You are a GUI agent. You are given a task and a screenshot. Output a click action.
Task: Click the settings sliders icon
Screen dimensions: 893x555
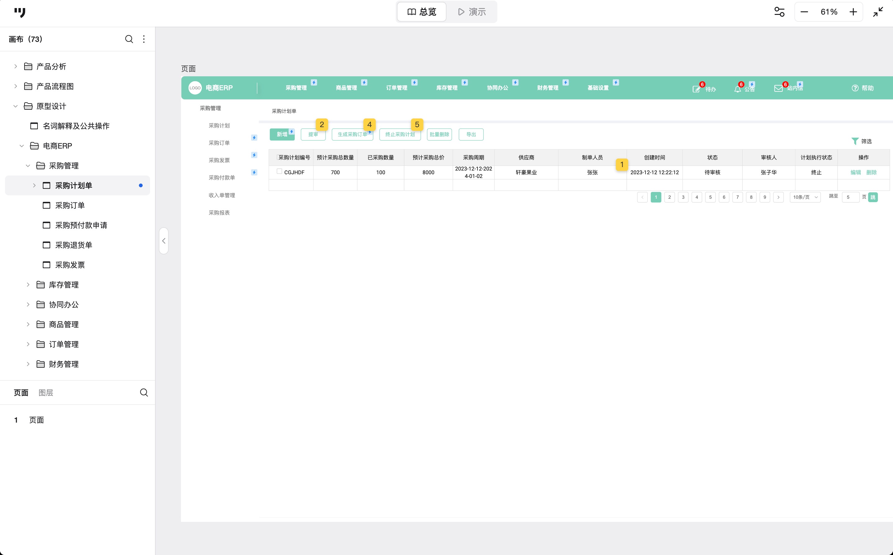779,12
